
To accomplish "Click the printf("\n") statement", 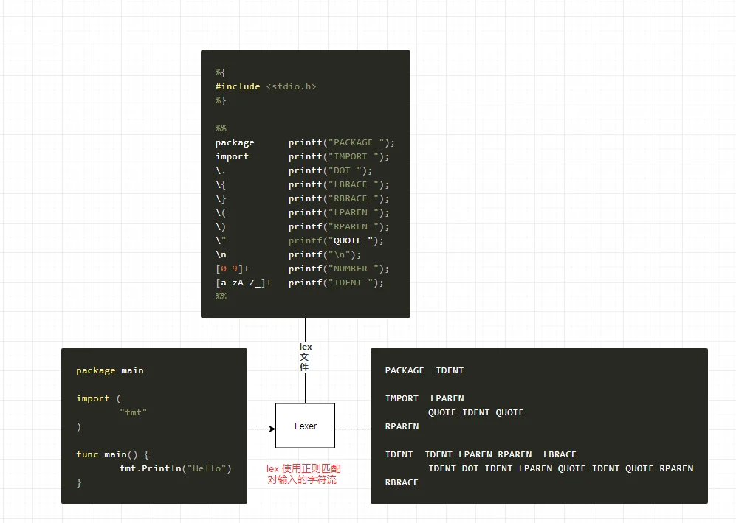I will tap(325, 254).
